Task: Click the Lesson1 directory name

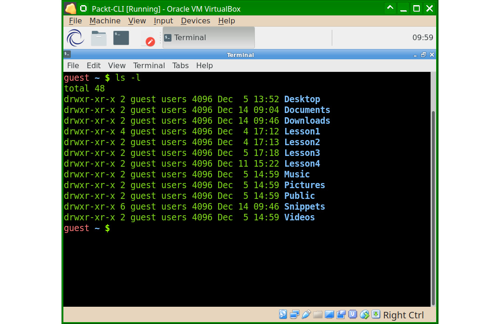Action: coord(302,131)
